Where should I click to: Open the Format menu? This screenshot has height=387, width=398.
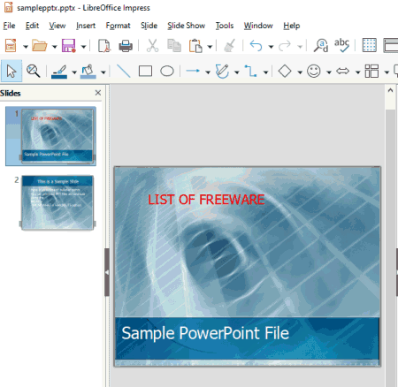point(118,26)
